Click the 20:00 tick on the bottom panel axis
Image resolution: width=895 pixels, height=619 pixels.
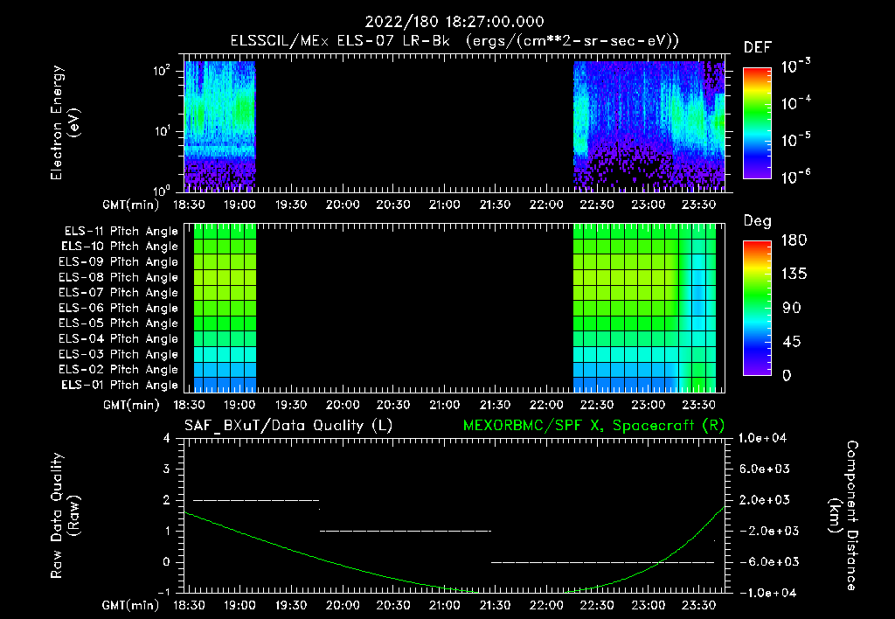coord(343,605)
